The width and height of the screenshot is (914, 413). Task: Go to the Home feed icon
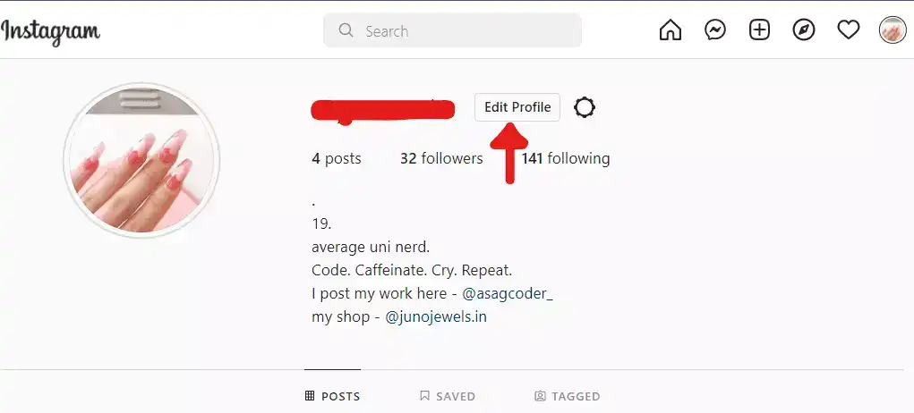(671, 29)
